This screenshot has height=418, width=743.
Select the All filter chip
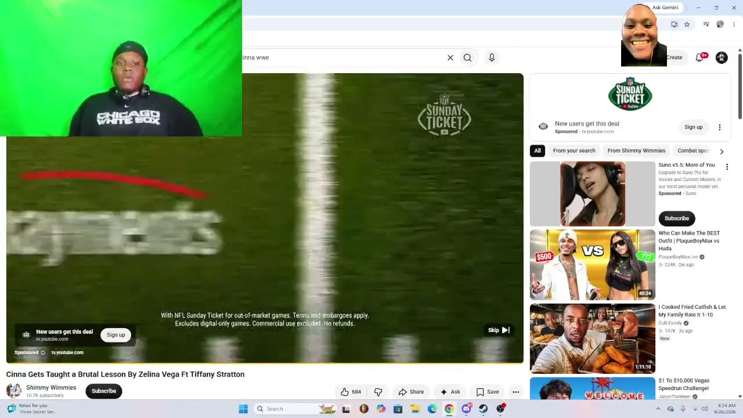538,151
